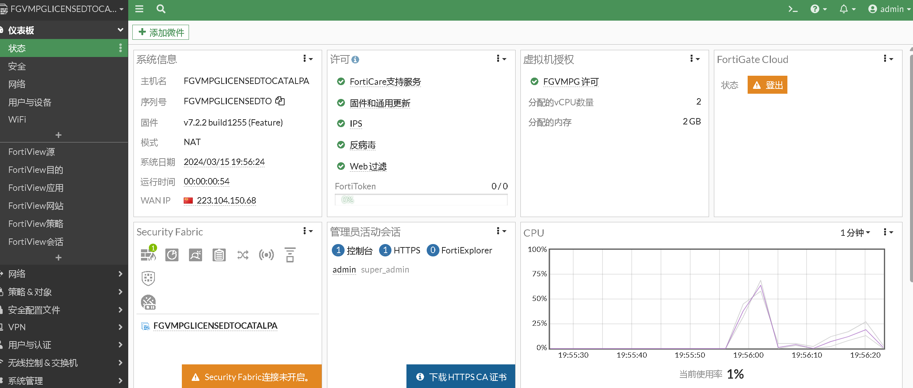
Task: Click the device icon beside FGVMPGLICENSEDTOCATALPA in Security Fabric
Action: click(x=145, y=326)
